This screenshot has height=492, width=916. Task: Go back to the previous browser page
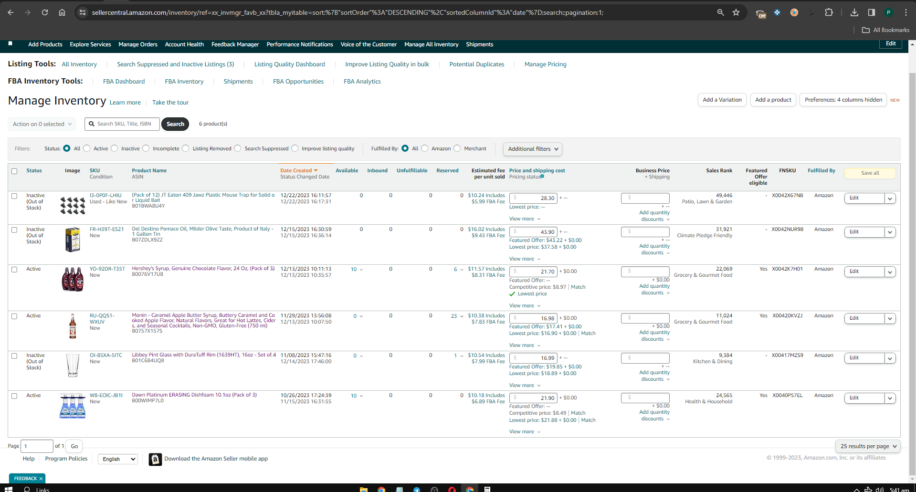[x=11, y=12]
